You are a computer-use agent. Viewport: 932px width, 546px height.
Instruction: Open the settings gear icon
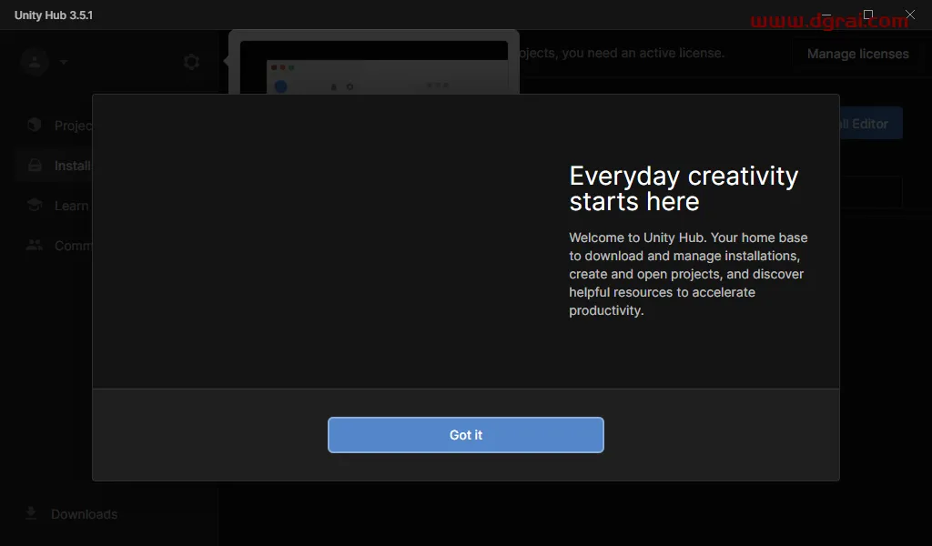pyautogui.click(x=191, y=62)
